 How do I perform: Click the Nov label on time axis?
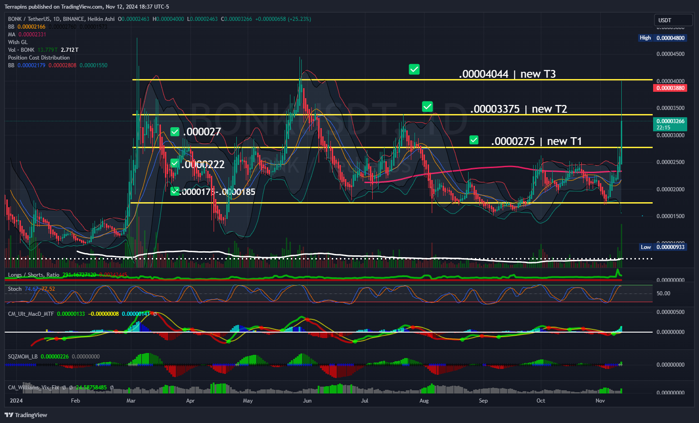click(x=600, y=401)
